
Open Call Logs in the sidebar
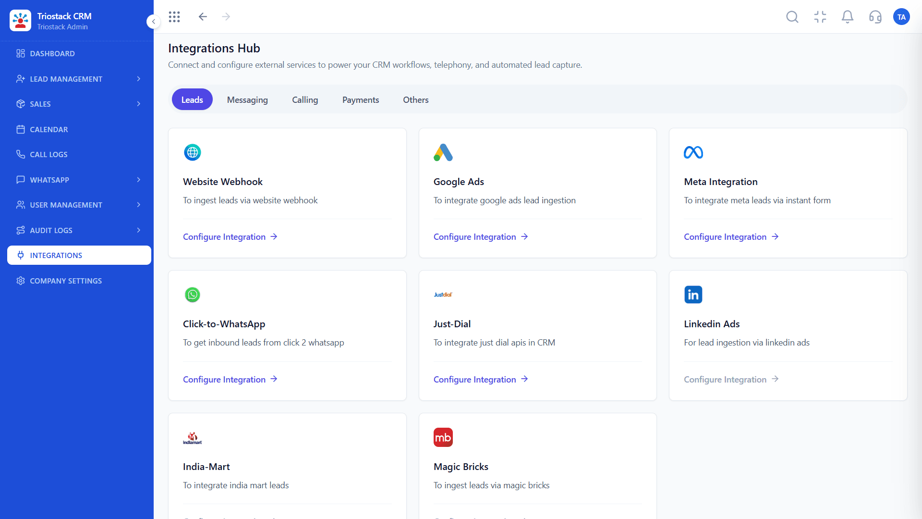point(79,154)
